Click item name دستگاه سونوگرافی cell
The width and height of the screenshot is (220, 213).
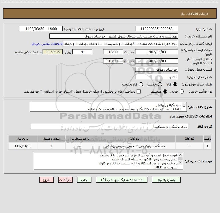point(135,146)
